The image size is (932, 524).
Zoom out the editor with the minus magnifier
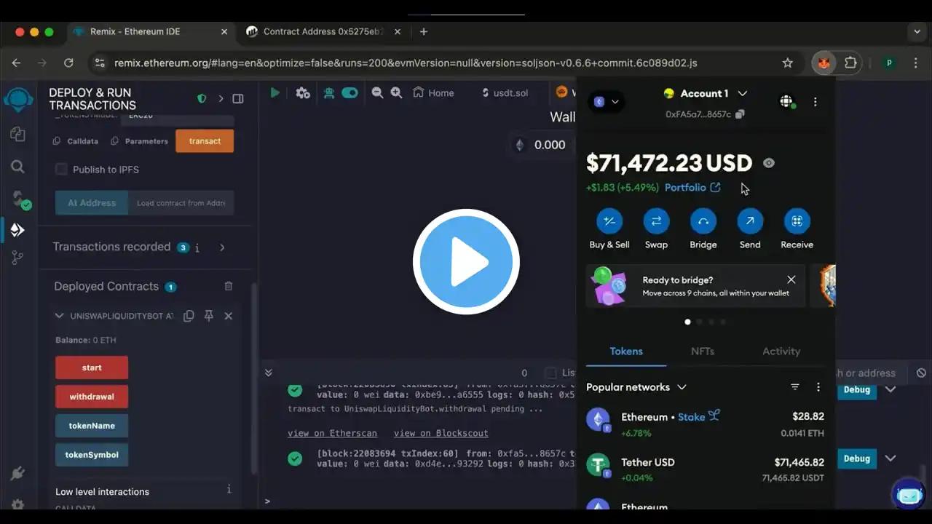(x=377, y=92)
